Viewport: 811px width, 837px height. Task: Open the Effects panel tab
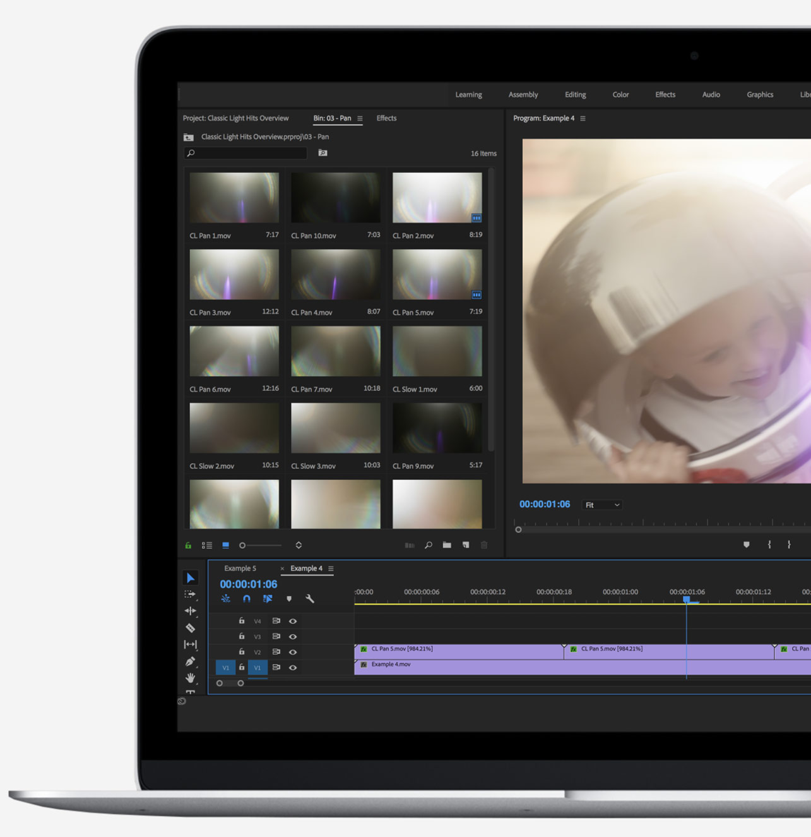pyautogui.click(x=386, y=118)
